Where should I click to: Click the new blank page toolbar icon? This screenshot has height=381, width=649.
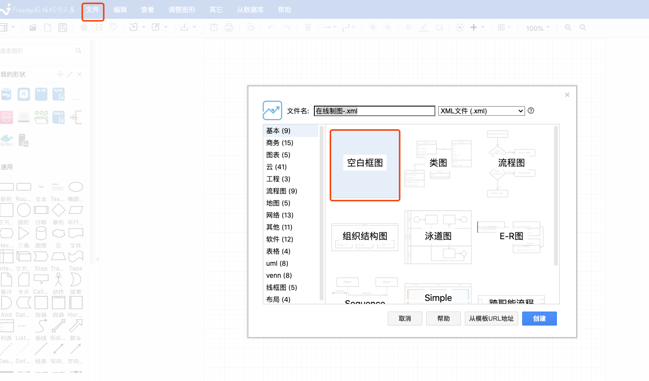(x=48, y=27)
